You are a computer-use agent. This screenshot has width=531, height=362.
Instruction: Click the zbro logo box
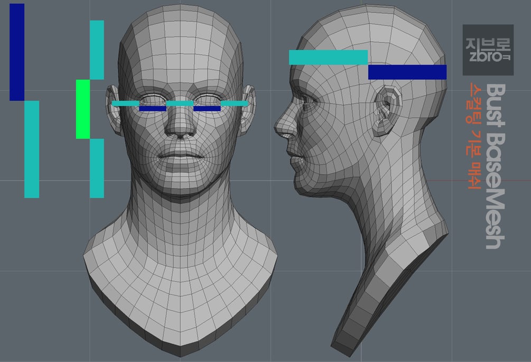pos(488,50)
